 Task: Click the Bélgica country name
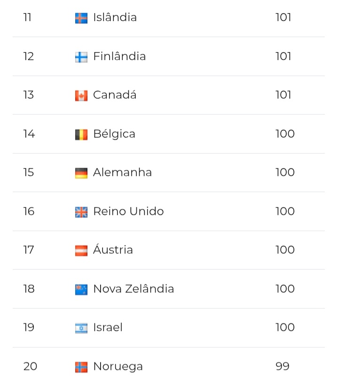click(114, 134)
